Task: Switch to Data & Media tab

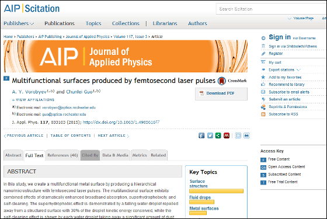Action: coord(115,155)
